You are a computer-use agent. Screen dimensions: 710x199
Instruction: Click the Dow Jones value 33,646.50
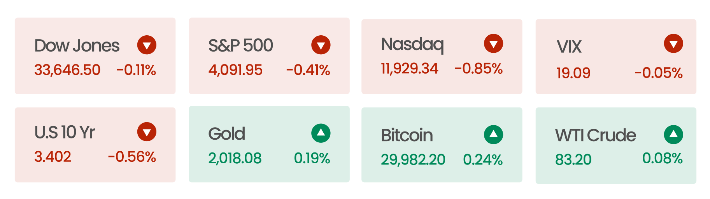click(x=67, y=70)
